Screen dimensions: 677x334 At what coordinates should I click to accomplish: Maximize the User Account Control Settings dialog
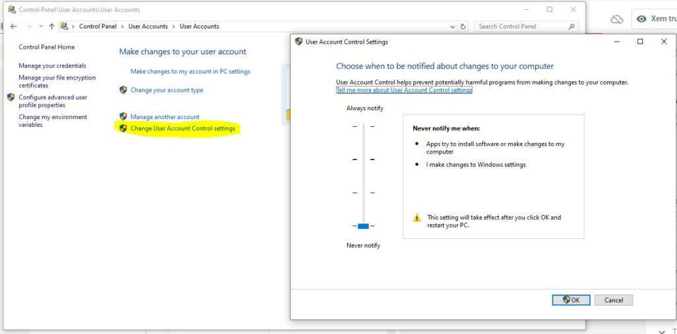(640, 42)
